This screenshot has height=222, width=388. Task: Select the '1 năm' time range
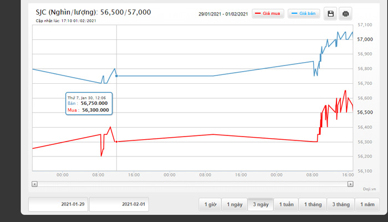[367, 204]
